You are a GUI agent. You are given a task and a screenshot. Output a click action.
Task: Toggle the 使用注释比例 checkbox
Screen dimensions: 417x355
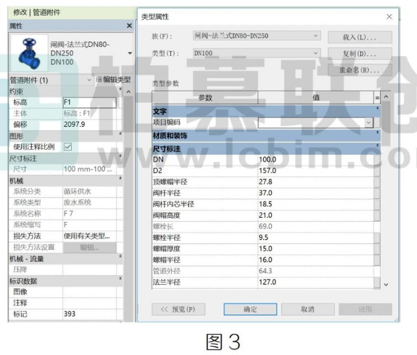68,147
